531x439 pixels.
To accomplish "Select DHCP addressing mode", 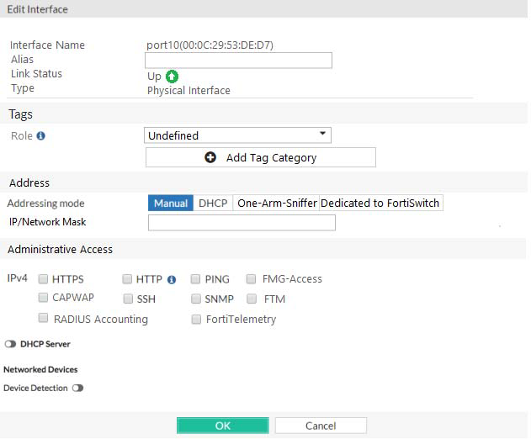I will click(213, 204).
